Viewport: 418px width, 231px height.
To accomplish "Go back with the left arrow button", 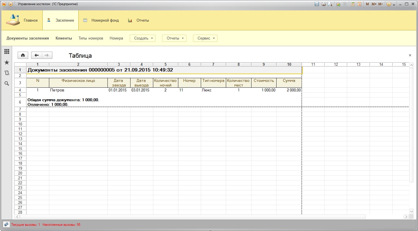I will tap(37, 55).
